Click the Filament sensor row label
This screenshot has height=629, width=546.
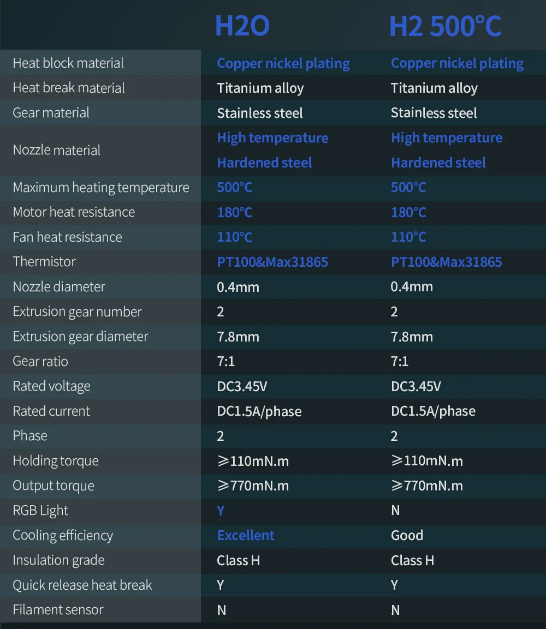(58, 610)
